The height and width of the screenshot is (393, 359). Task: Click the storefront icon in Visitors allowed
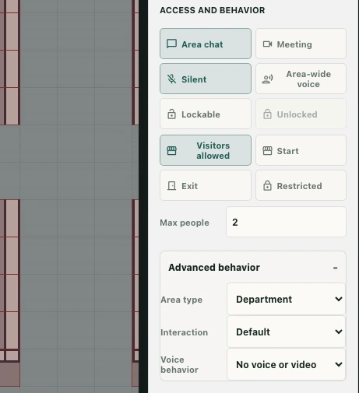(171, 150)
